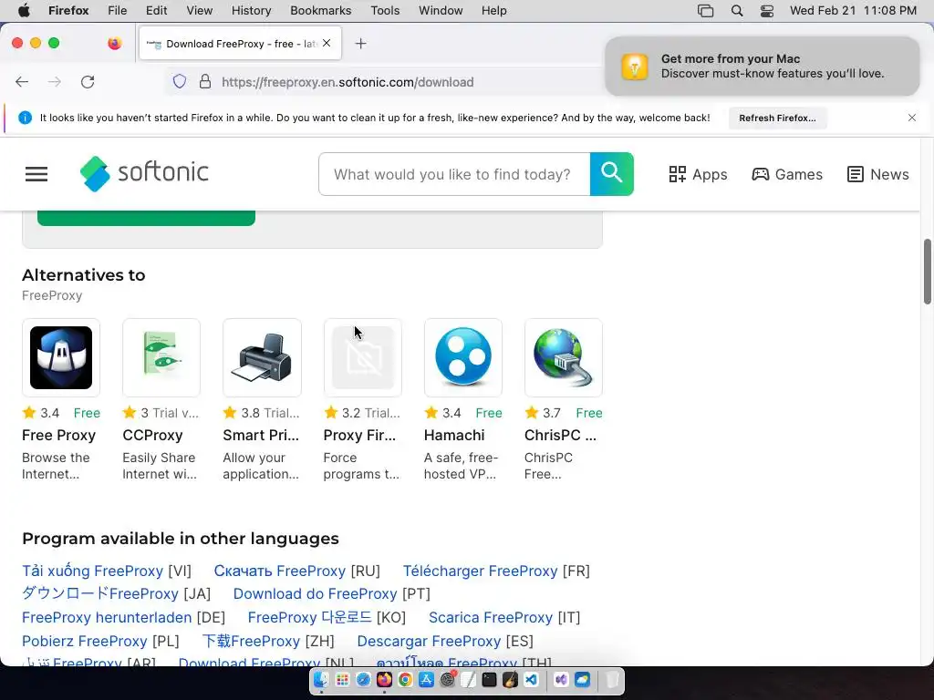Click the 'Télécharger FreeProxy' [FR] link
The height and width of the screenshot is (700, 934).
[x=480, y=571]
